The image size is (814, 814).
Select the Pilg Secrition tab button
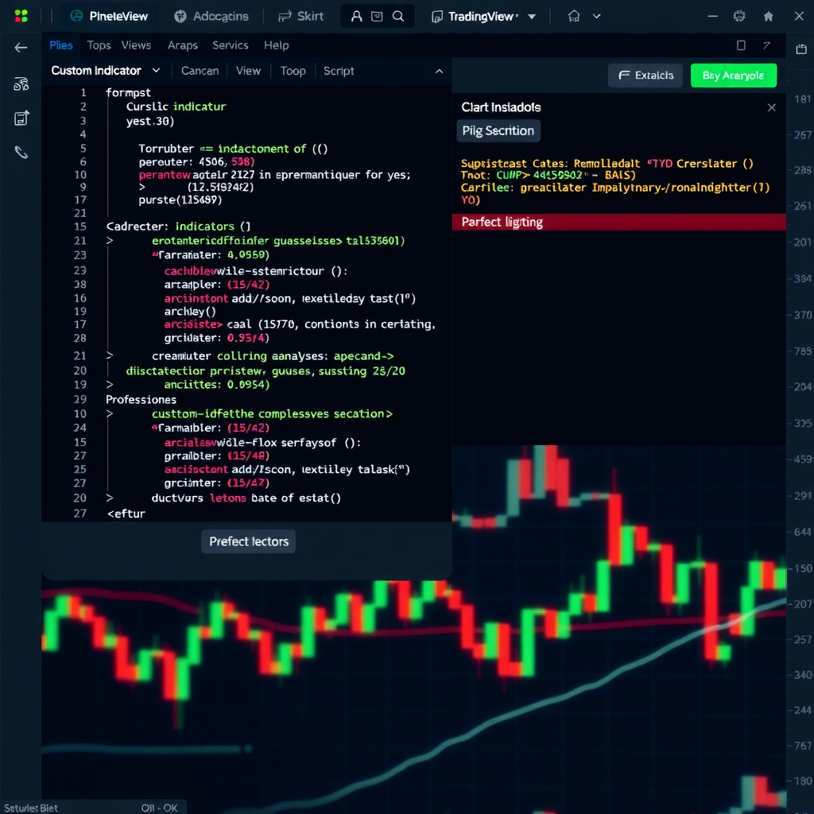(498, 130)
